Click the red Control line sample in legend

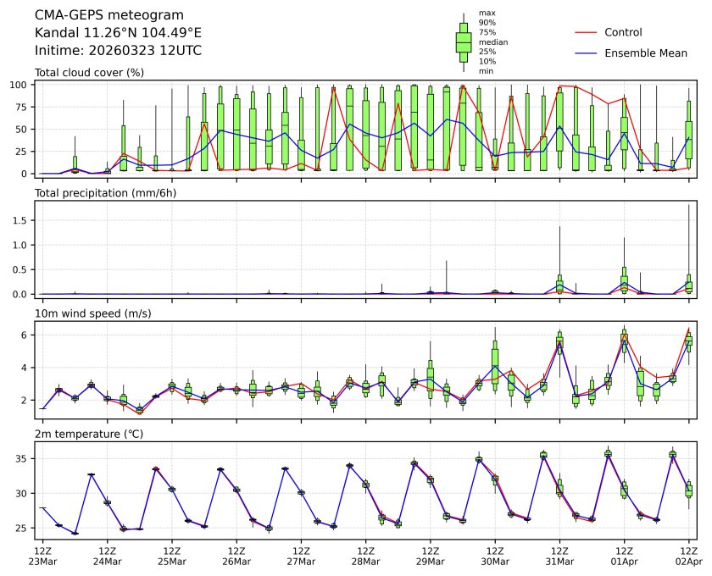tap(587, 32)
